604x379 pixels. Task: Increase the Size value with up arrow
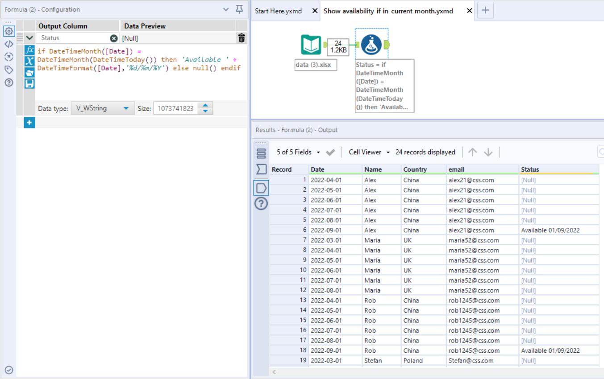(x=205, y=106)
